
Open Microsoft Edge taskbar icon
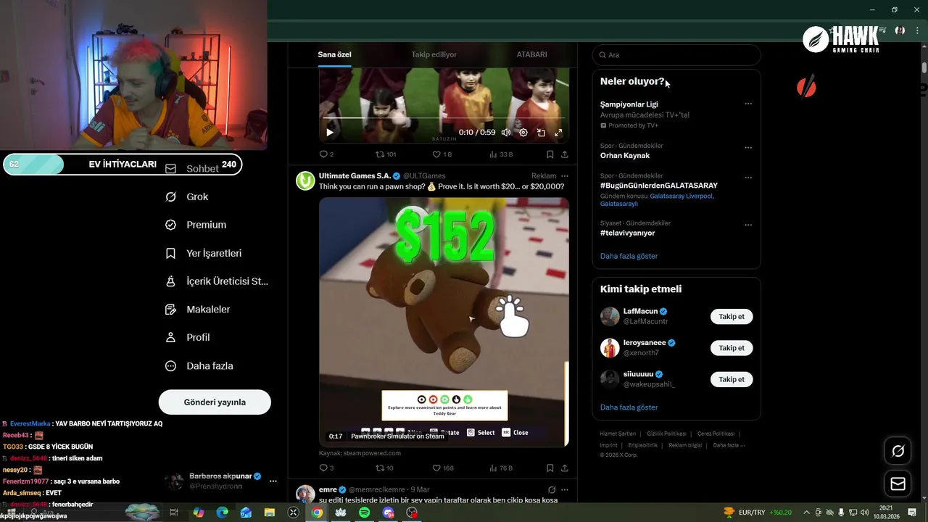(222, 513)
